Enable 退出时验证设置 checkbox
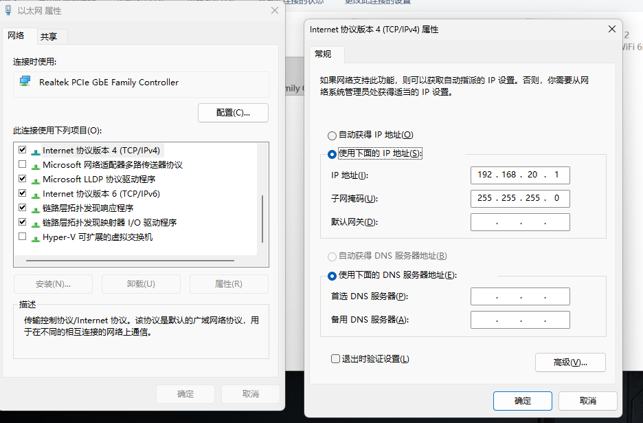Screen dimensions: 643x423 [x=335, y=359]
